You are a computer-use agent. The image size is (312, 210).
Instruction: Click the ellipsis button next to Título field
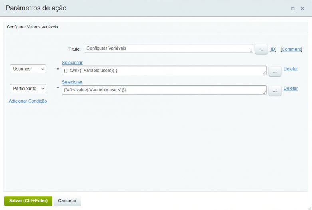click(261, 50)
